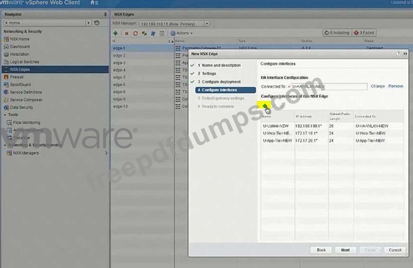Screen dimensions: 413x268
Task: Click the Next button
Action: (x=345, y=250)
